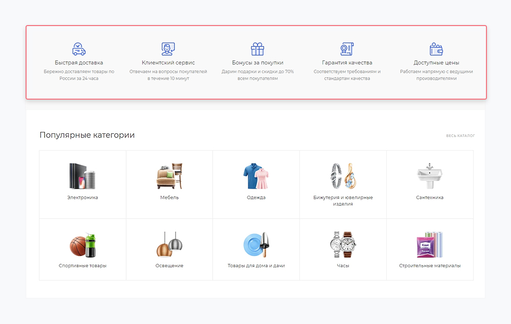Select the Быстрая доставка heading

pos(79,63)
